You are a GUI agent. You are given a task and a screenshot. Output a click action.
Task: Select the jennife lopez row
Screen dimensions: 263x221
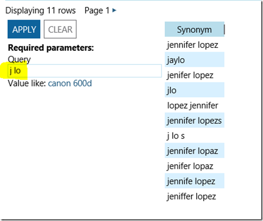[x=194, y=181]
